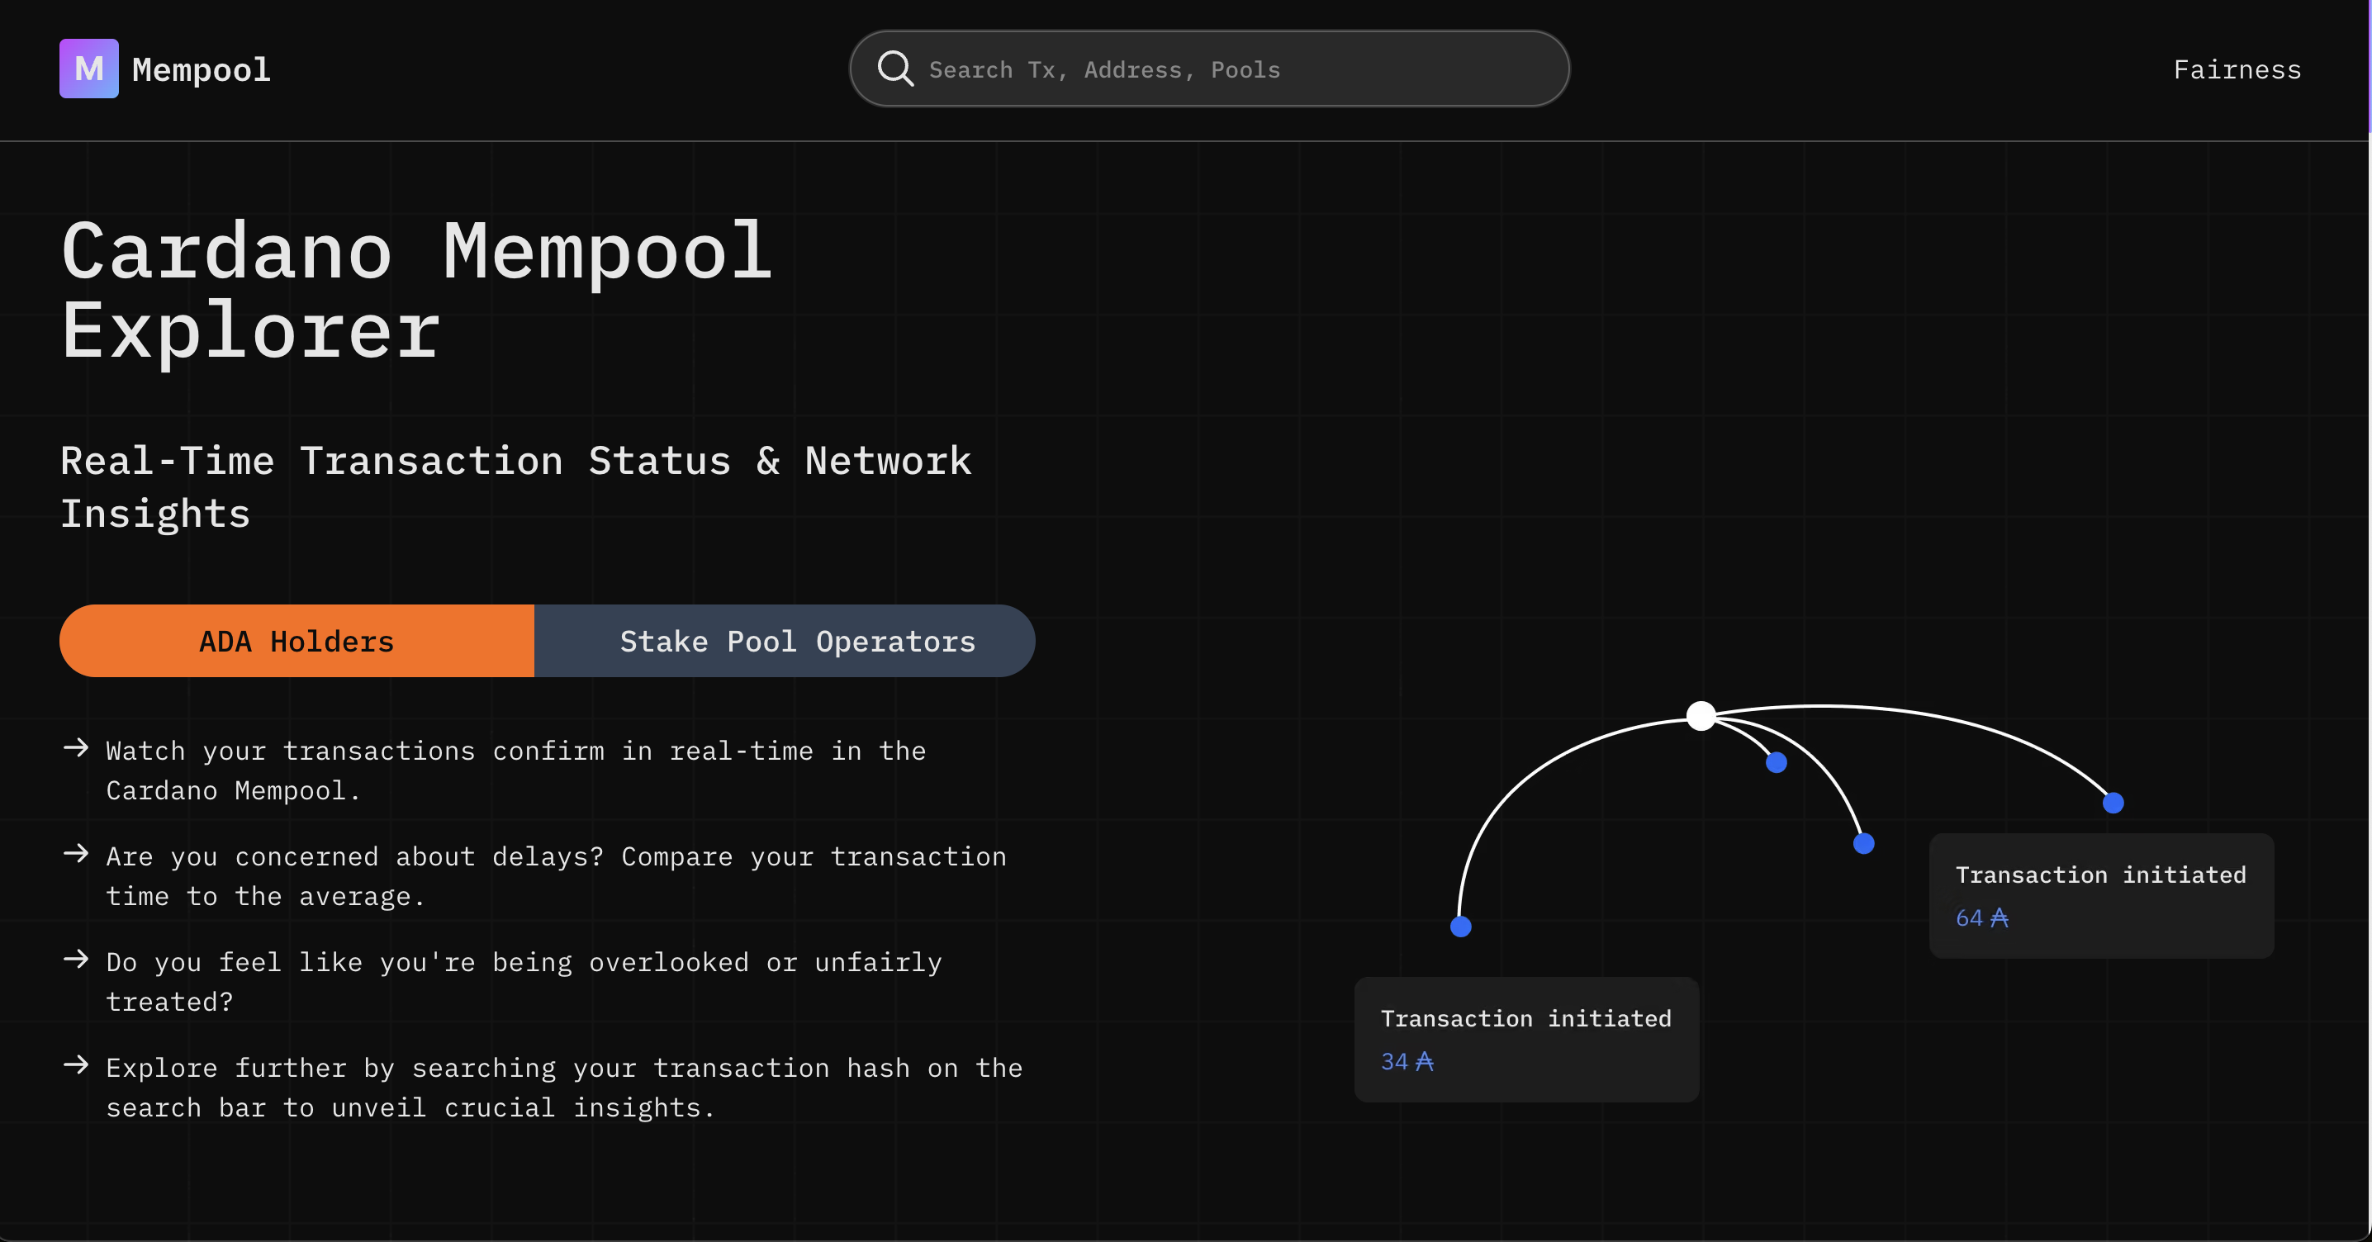
Task: Click text 'Compare your transaction time to the average'
Action: click(556, 876)
